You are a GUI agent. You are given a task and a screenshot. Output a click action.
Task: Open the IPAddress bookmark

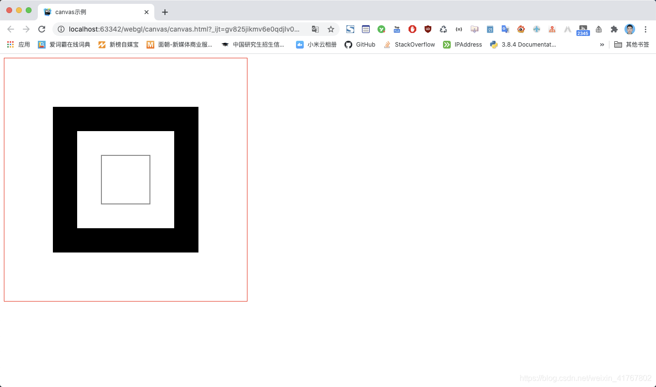click(x=463, y=45)
